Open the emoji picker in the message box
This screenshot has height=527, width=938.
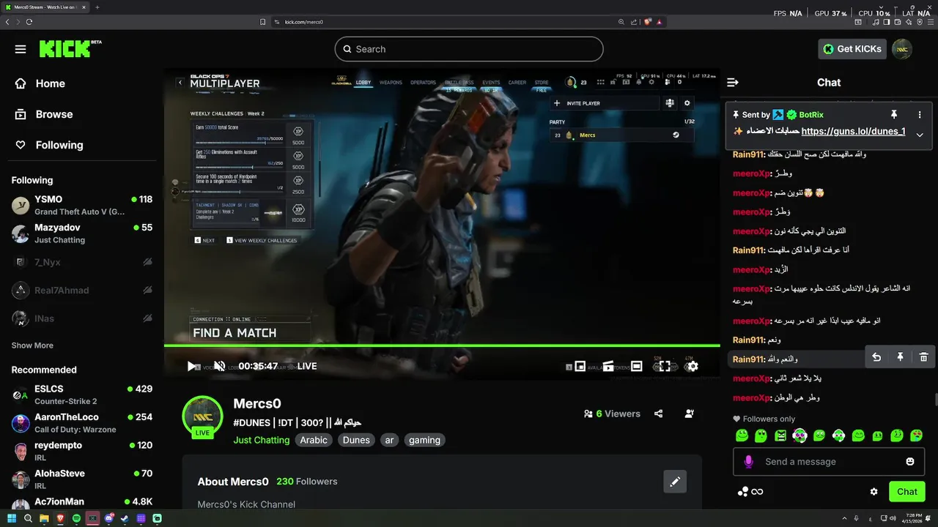coord(910,462)
